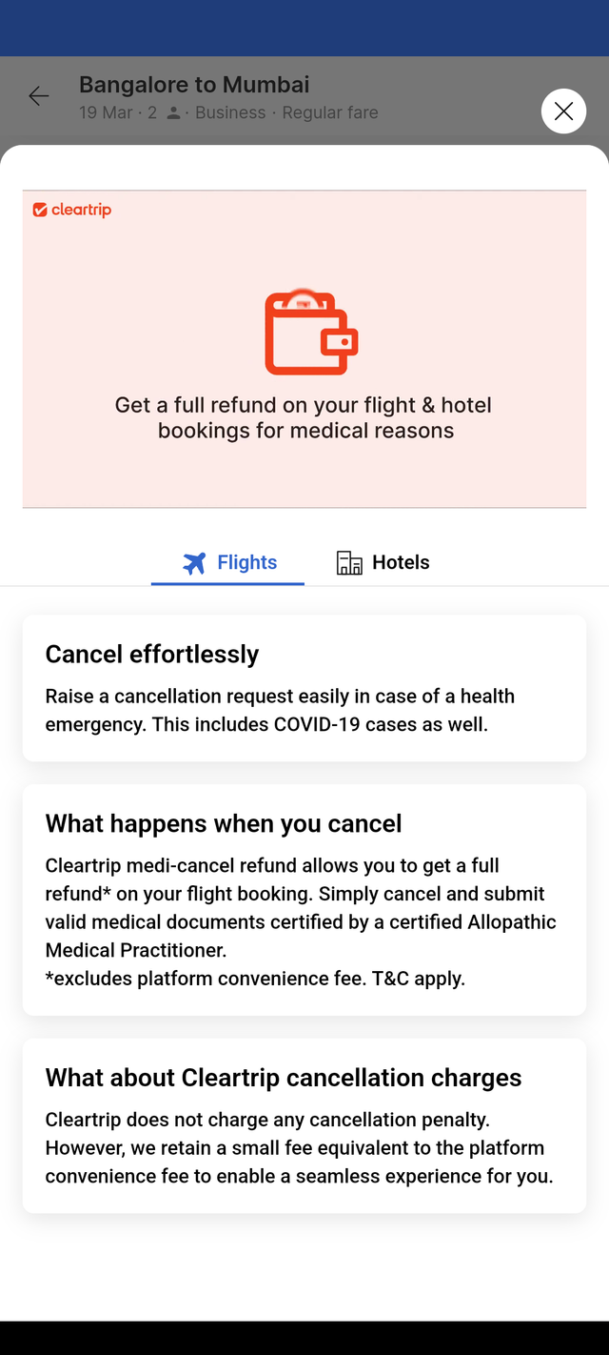Open the Cleartrip cancellation charges card
This screenshot has height=1355, width=609.
pyautogui.click(x=304, y=1125)
